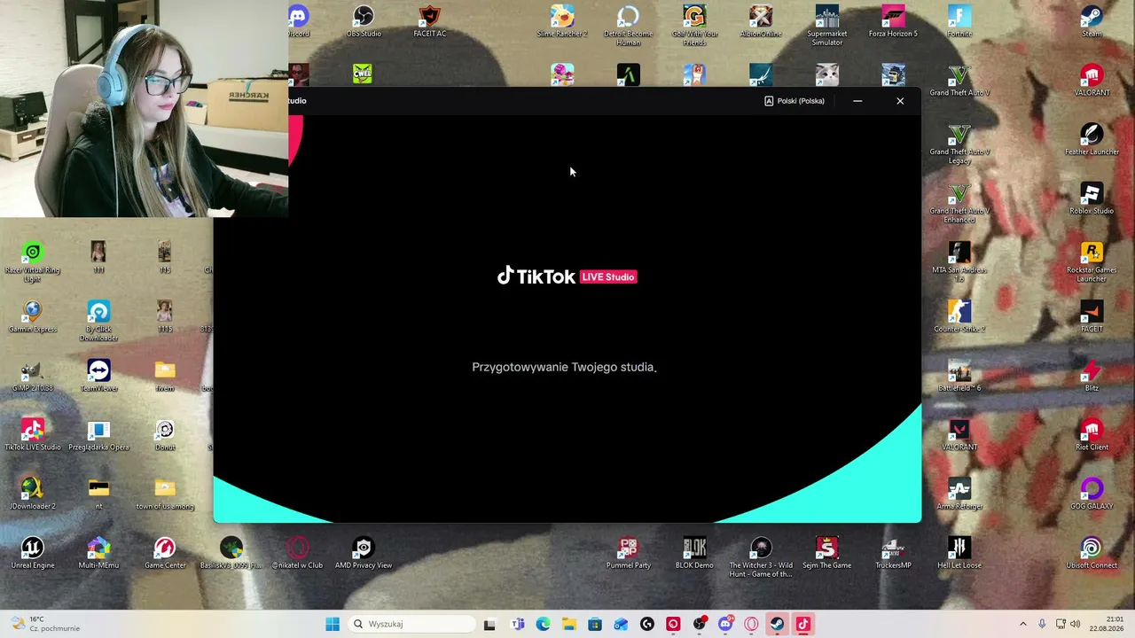This screenshot has width=1135, height=638.
Task: Select the image file named 1115
Action: pos(165,316)
